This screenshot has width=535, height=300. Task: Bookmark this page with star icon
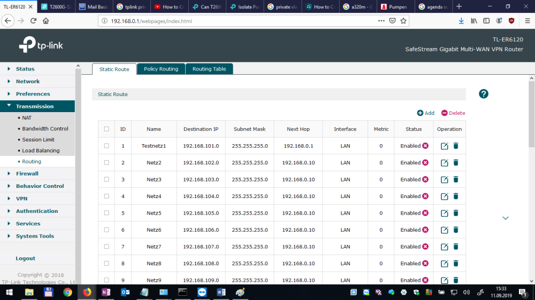tap(403, 21)
